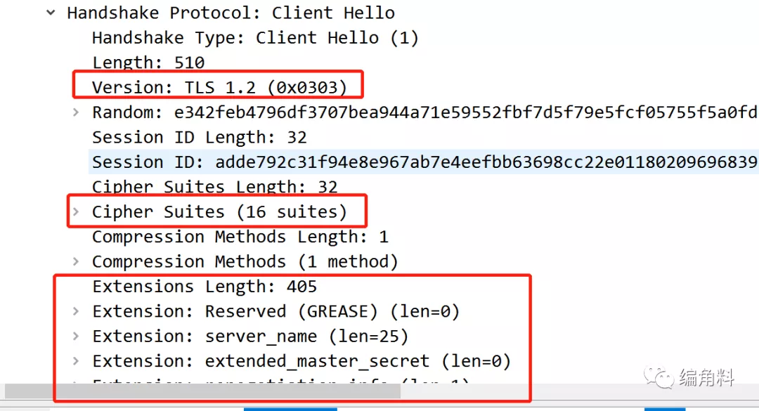Expand the extended_master_secret extension arrow
759x411 pixels.
(x=76, y=361)
